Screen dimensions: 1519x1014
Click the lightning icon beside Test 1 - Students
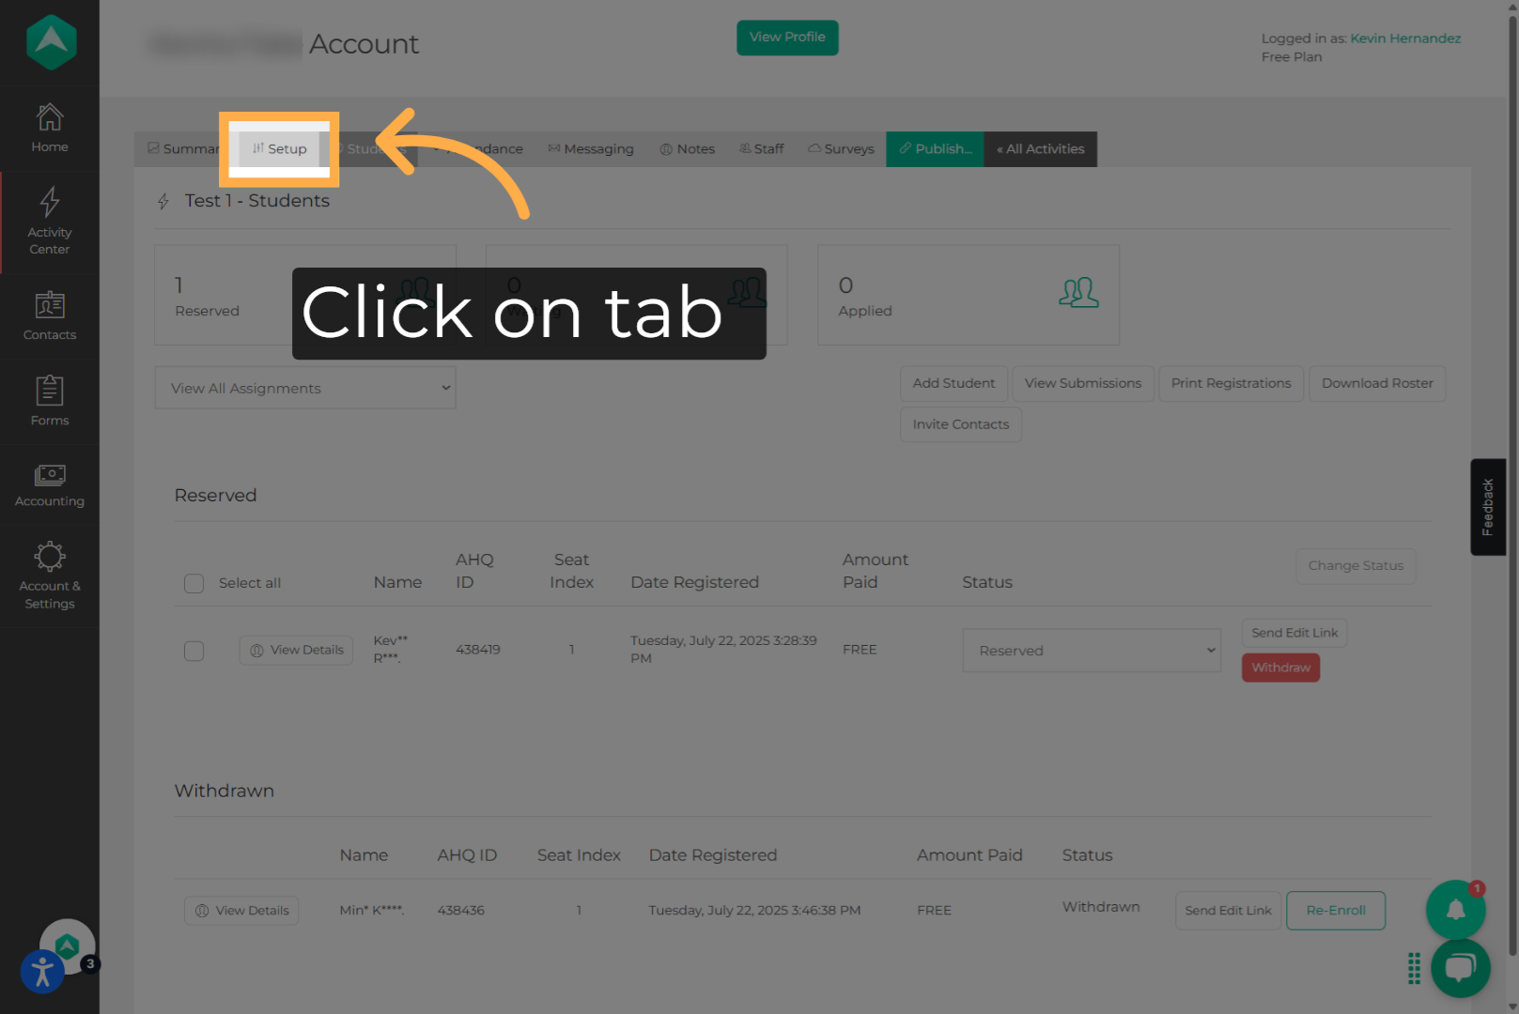163,201
